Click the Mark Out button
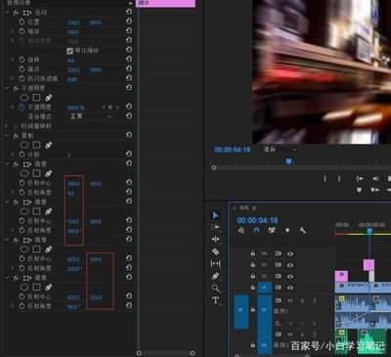The height and width of the screenshot is (357, 391). tap(339, 178)
